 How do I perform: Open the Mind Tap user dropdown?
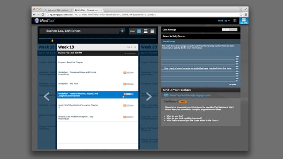point(224,21)
